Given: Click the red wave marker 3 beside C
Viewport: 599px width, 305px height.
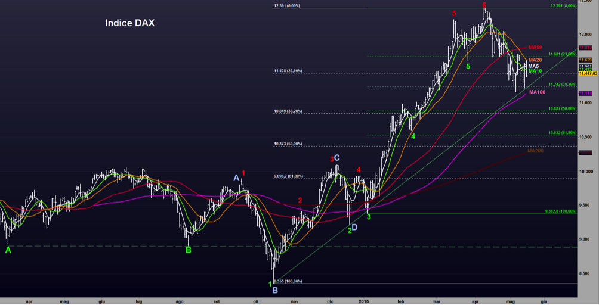Looking at the screenshot, I should pyautogui.click(x=332, y=160).
